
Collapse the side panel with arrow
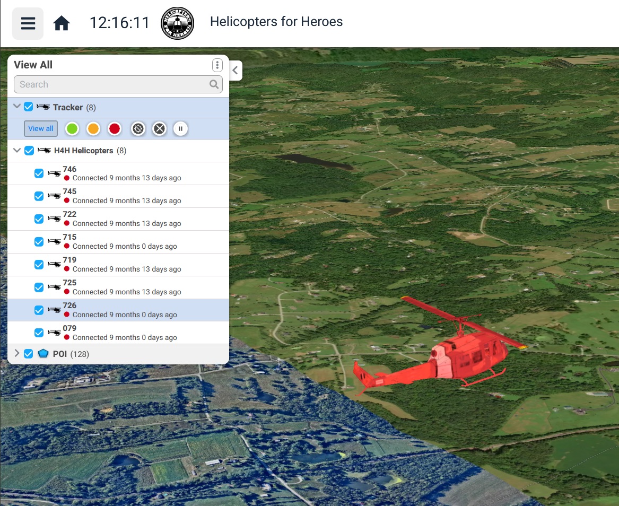click(235, 71)
